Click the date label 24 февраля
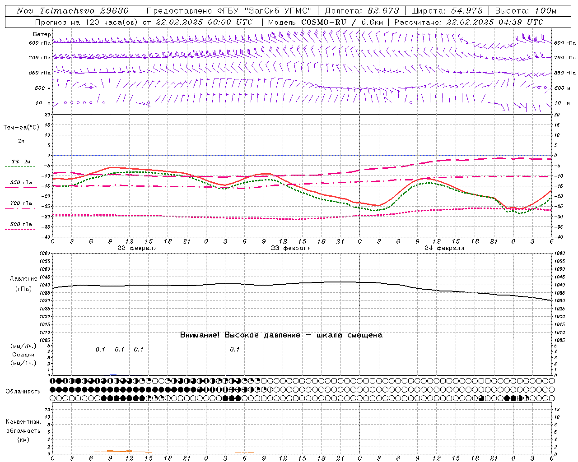Viewport: 578px width, 462px height. click(x=444, y=248)
